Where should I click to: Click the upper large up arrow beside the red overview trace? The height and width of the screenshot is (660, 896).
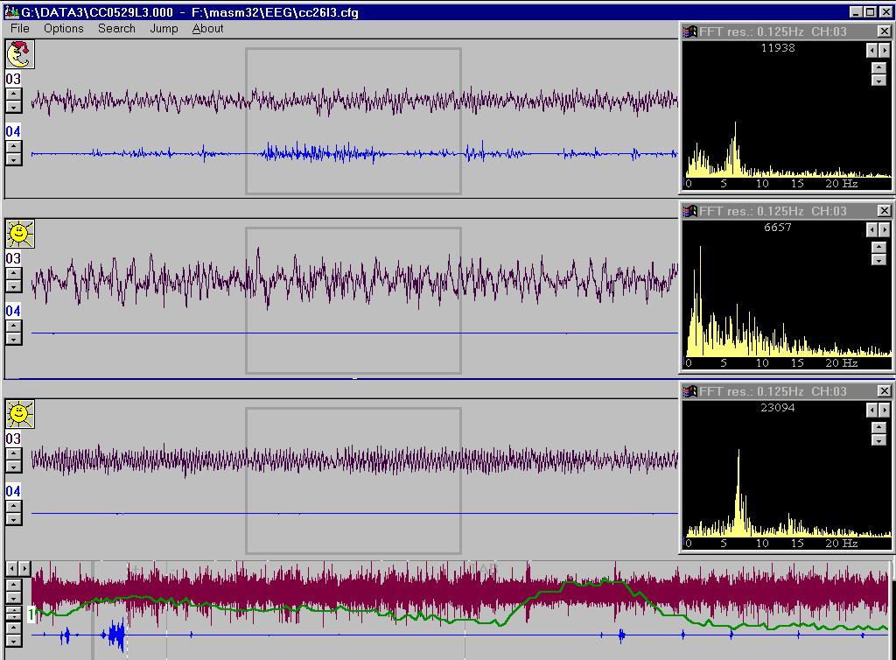(14, 585)
